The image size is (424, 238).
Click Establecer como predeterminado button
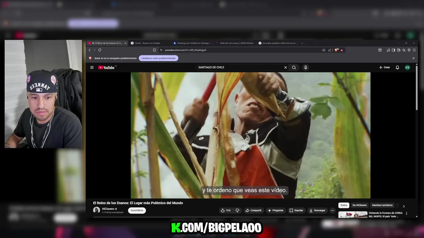[x=158, y=58]
